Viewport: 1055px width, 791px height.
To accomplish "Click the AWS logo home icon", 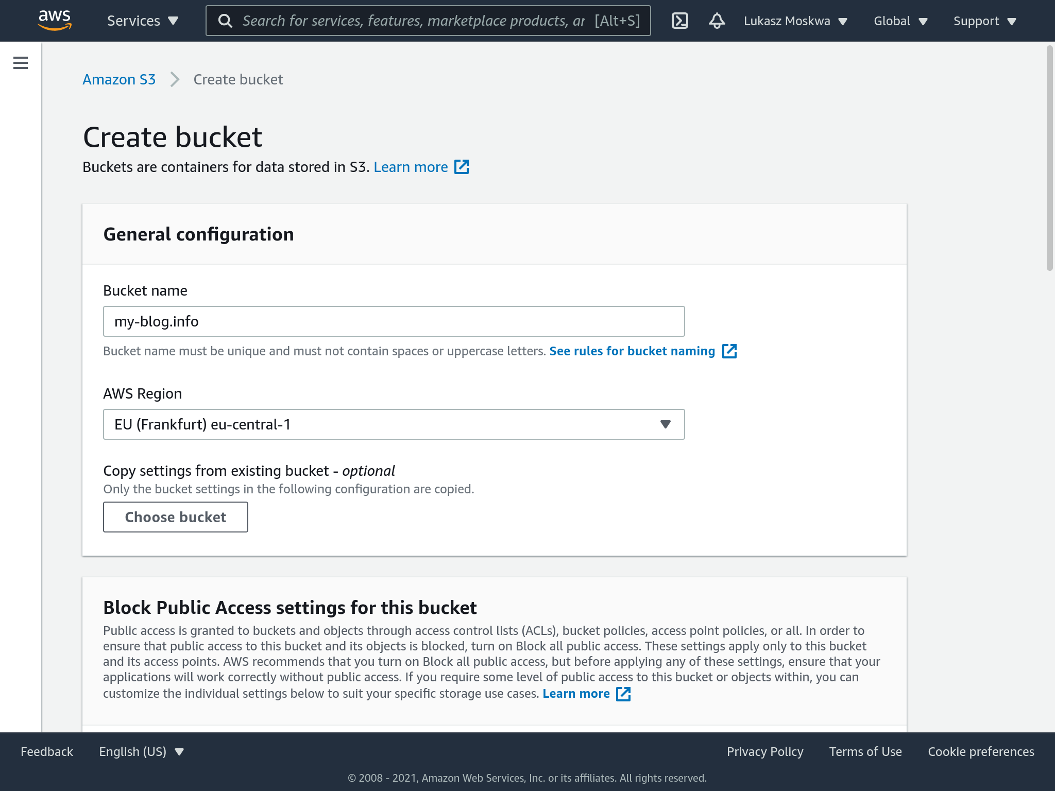I will (55, 21).
